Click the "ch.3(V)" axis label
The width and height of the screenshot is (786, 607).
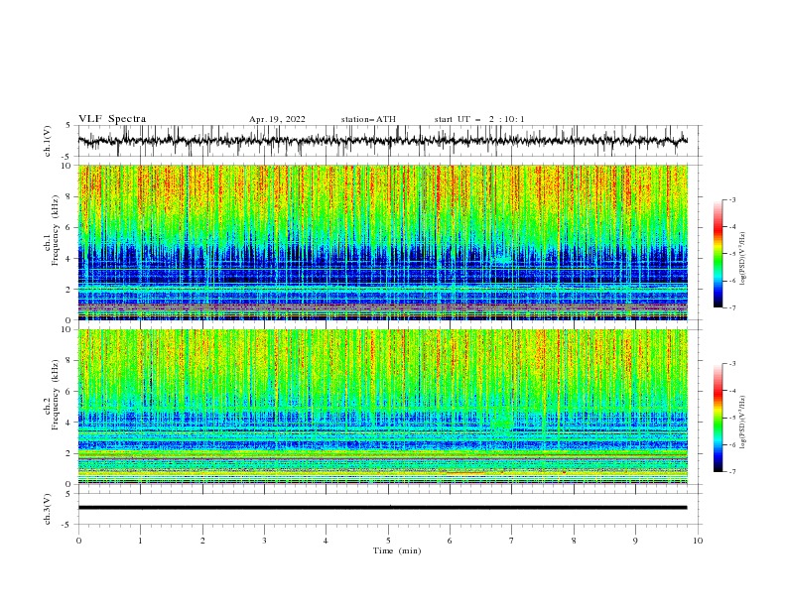coord(48,509)
